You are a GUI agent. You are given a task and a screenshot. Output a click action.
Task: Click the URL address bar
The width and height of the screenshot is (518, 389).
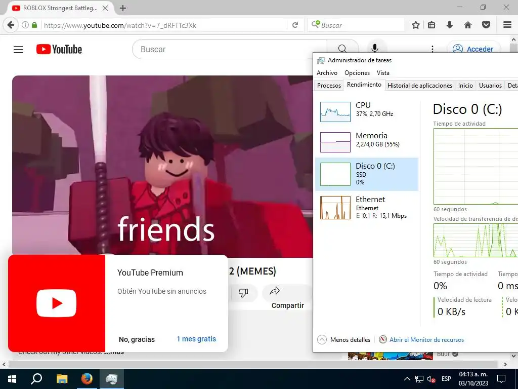163,25
